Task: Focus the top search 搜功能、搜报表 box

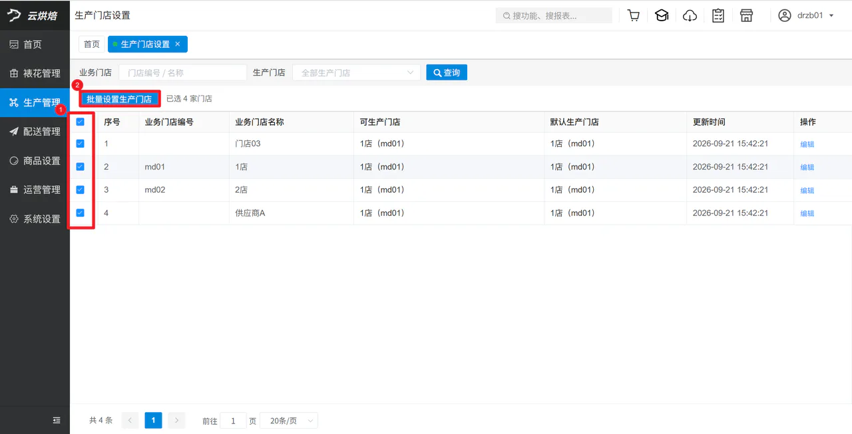Action: pos(554,15)
